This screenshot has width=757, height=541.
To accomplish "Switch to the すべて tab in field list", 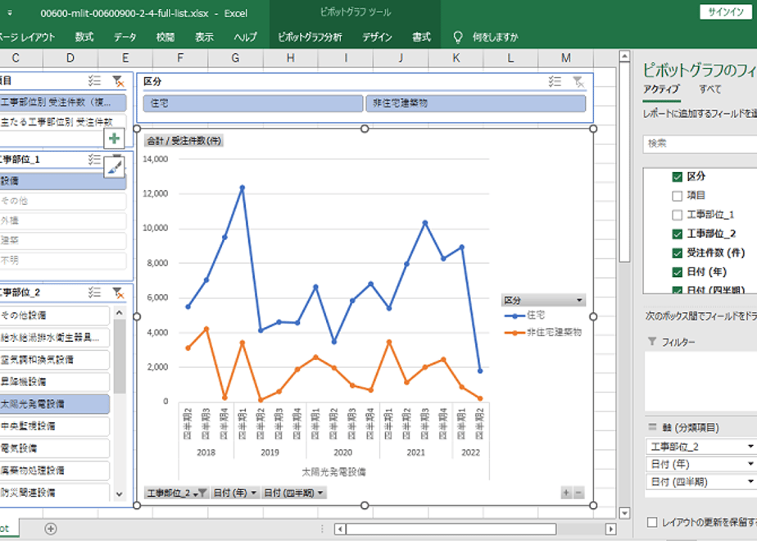I will click(710, 89).
